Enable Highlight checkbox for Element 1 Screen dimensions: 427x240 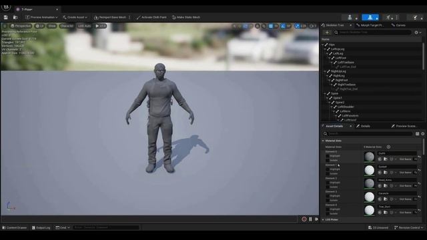pos(328,169)
